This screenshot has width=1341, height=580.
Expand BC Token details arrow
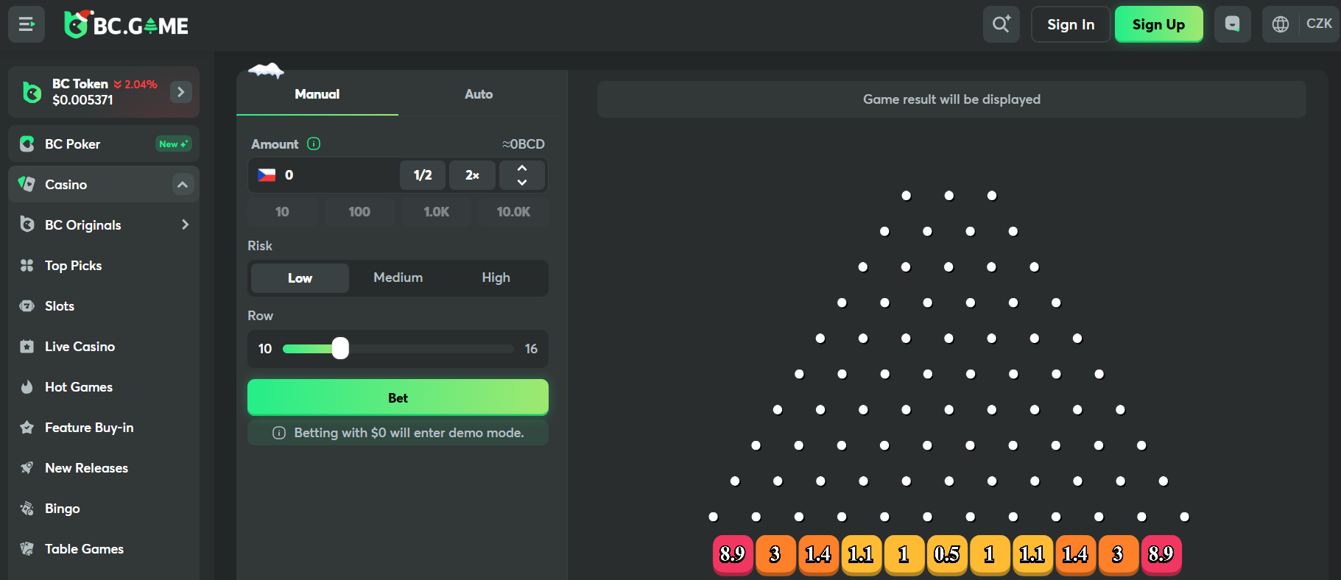(x=181, y=92)
